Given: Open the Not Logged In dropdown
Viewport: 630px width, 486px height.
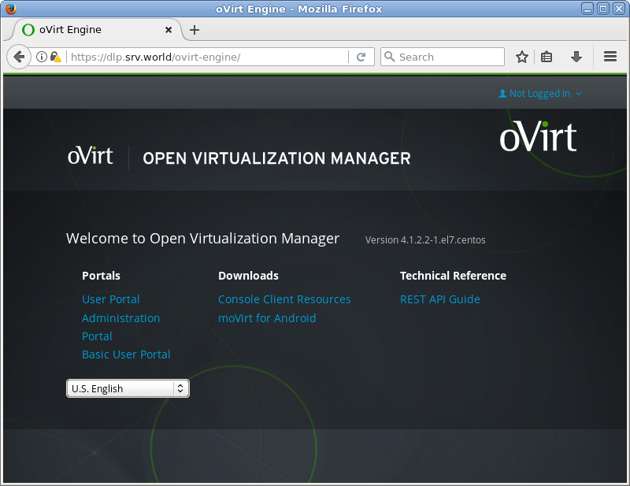Looking at the screenshot, I should coord(540,93).
